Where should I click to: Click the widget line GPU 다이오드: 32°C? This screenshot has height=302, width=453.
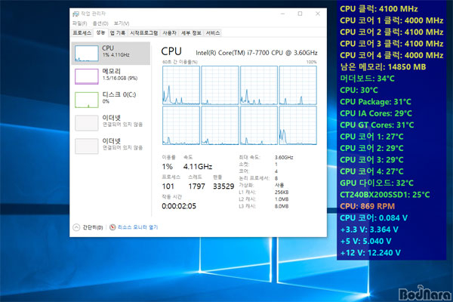(x=377, y=183)
